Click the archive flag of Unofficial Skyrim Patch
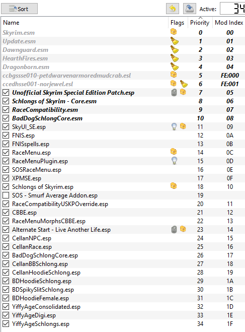The width and height of the screenshot is (245, 332). (183, 92)
